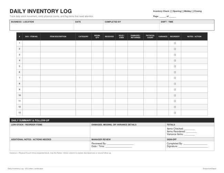This screenshot has width=224, height=173.
Task: Tick the Reorder box in row 11
Action: pos(175,101)
